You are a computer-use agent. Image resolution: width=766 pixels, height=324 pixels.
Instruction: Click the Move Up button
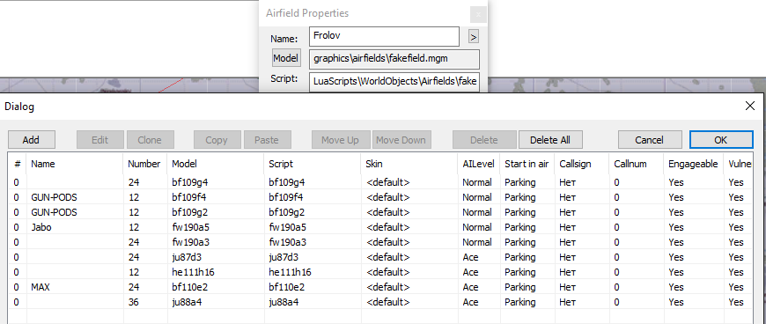pyautogui.click(x=340, y=140)
